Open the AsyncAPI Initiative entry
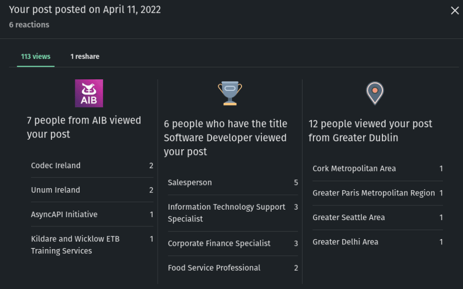The height and width of the screenshot is (289, 463). [92, 214]
